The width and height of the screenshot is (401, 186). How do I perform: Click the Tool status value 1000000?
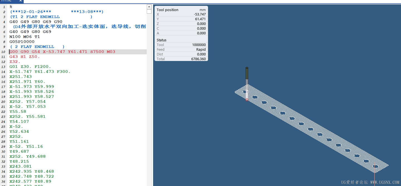tap(199, 45)
